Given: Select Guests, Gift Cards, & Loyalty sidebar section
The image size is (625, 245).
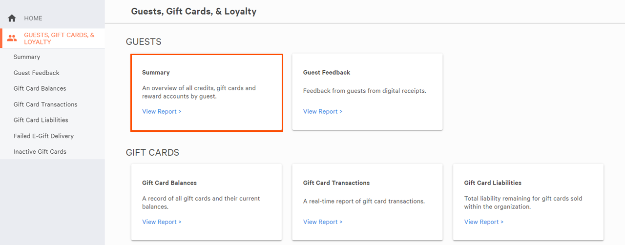Looking at the screenshot, I should 52,39.
